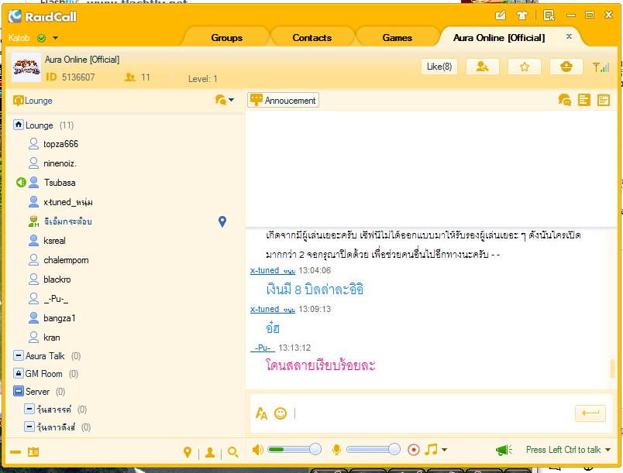623x473 pixels.
Task: Open the music note karaoke icon
Action: pos(431,449)
